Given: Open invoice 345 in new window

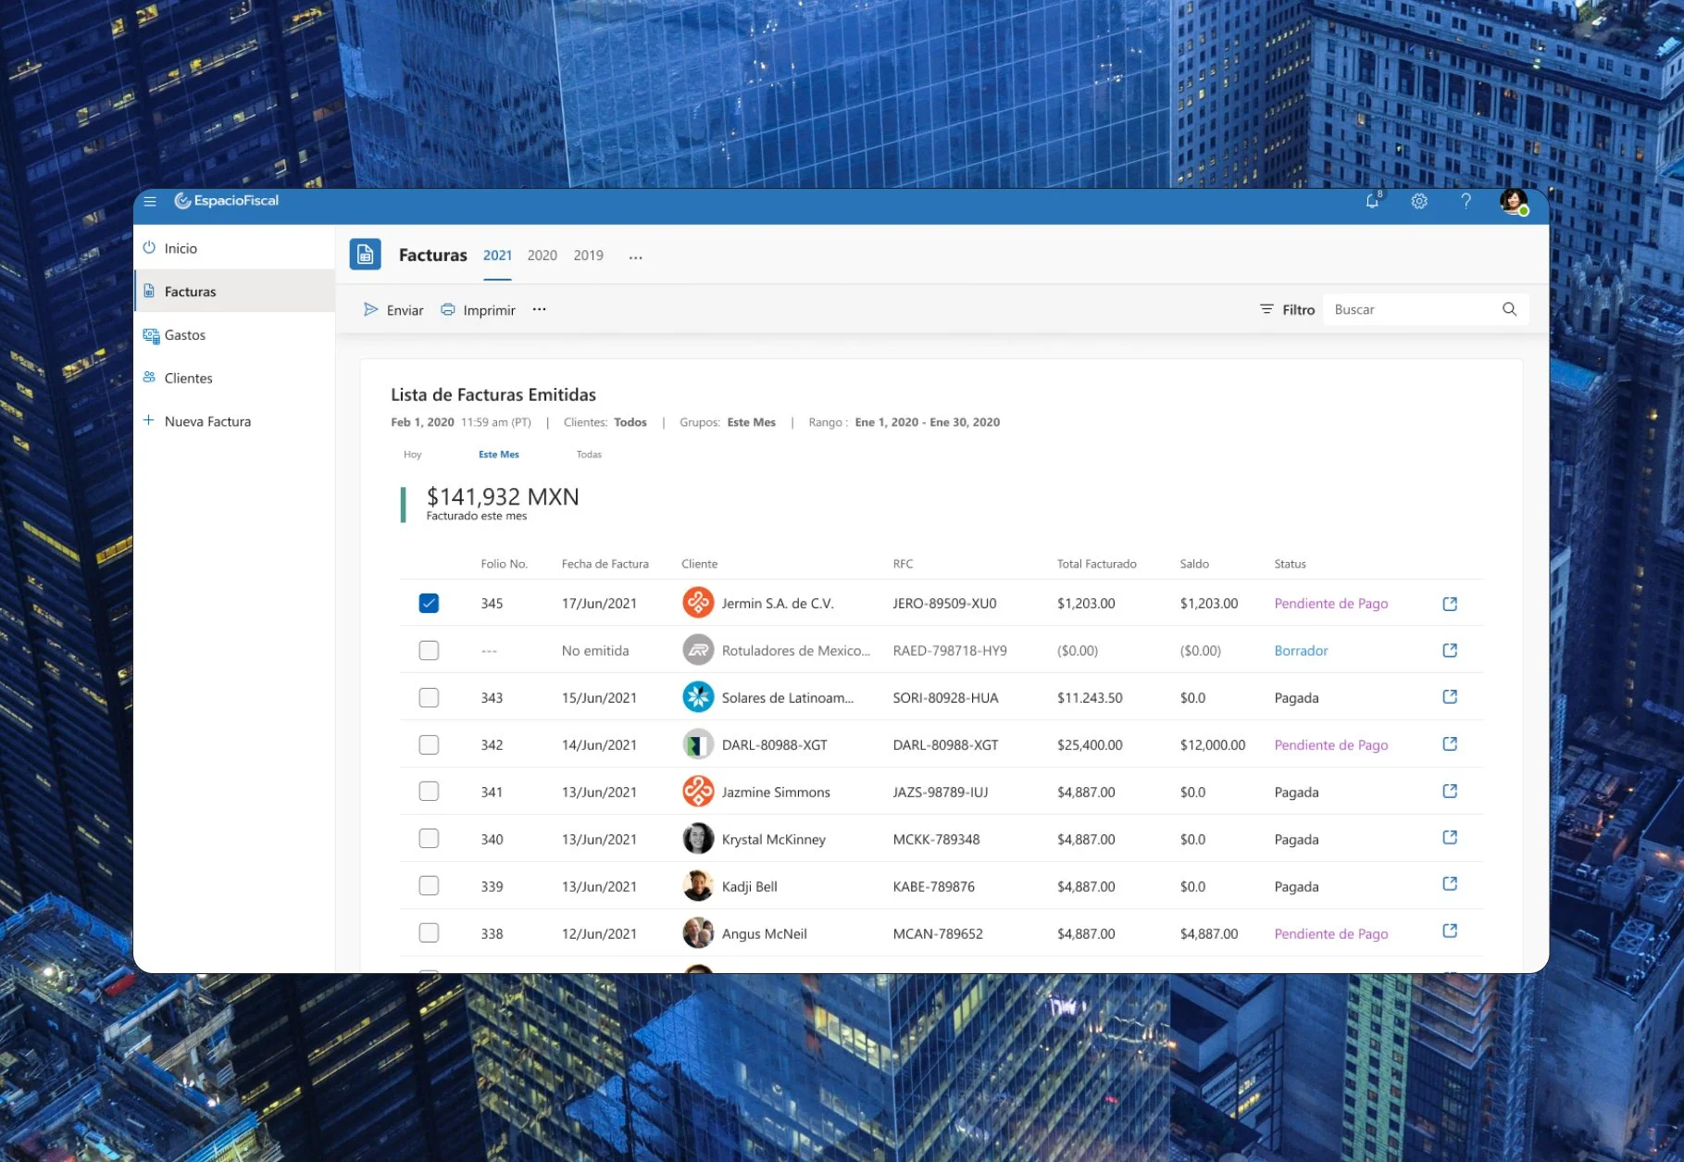Looking at the screenshot, I should (x=1450, y=604).
